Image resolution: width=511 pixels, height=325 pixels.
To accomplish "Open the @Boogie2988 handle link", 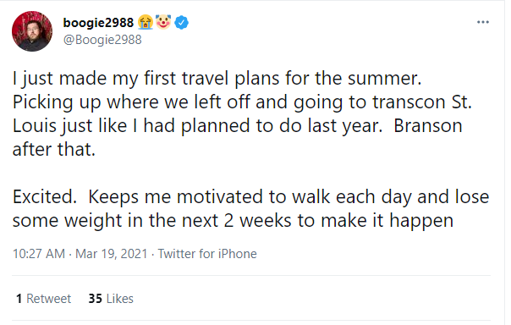I will pos(102,40).
